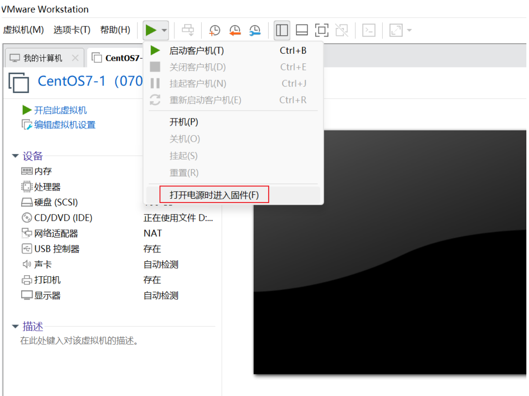
Task: Toggle the thumbnail bar view icon
Action: [302, 30]
